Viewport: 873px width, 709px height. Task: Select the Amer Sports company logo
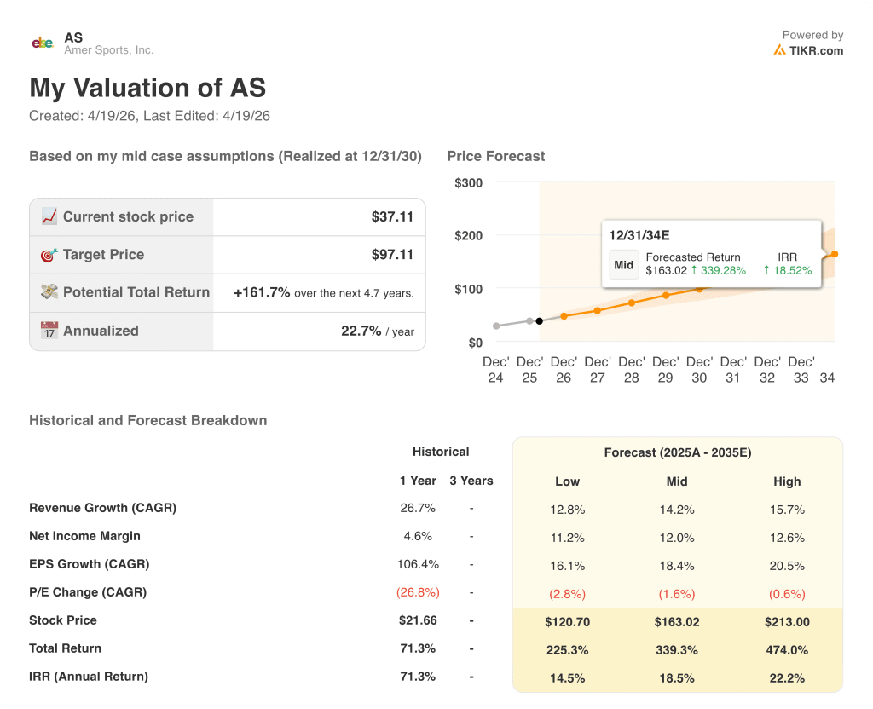coord(42,42)
